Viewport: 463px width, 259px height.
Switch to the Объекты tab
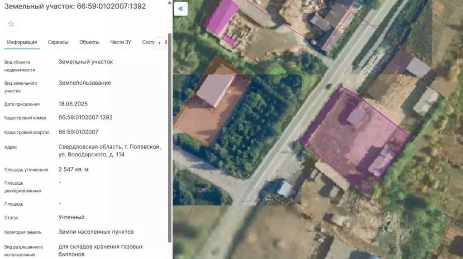(x=89, y=42)
